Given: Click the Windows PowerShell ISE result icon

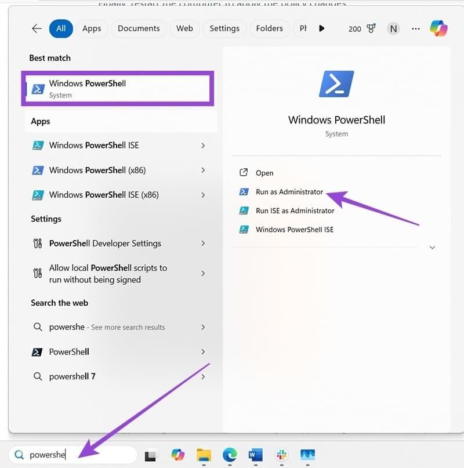Looking at the screenshot, I should pos(38,146).
